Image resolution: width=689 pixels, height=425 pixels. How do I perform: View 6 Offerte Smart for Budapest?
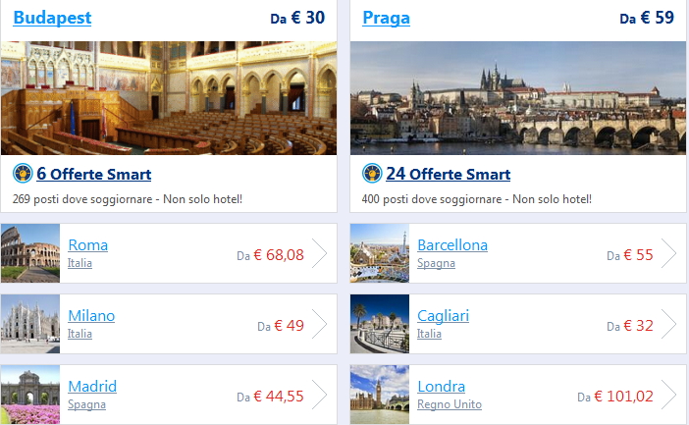click(94, 175)
